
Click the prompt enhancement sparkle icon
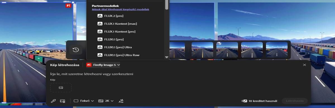tap(121, 101)
